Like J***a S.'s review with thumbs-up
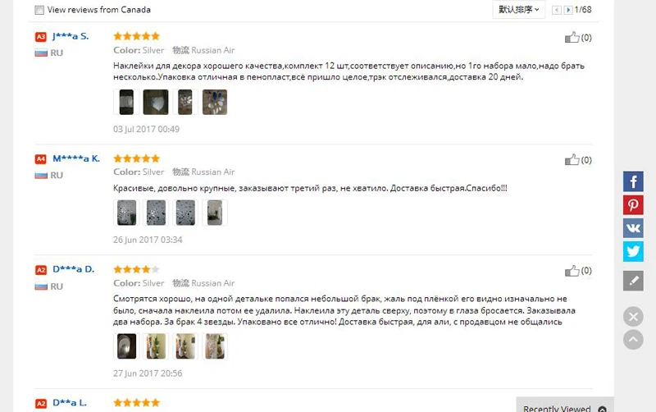656x412 pixels. (572, 37)
